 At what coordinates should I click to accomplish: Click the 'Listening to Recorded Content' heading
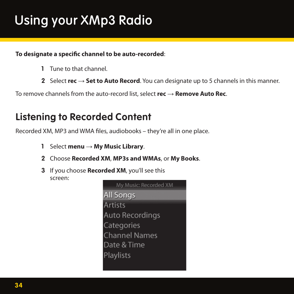(83, 117)
